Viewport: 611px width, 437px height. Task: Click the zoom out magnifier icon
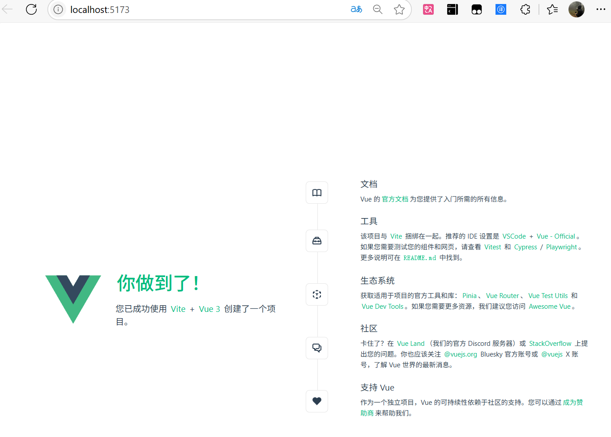tap(378, 9)
